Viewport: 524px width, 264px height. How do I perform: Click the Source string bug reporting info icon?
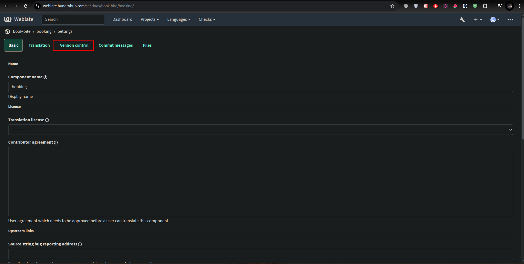coord(80,244)
